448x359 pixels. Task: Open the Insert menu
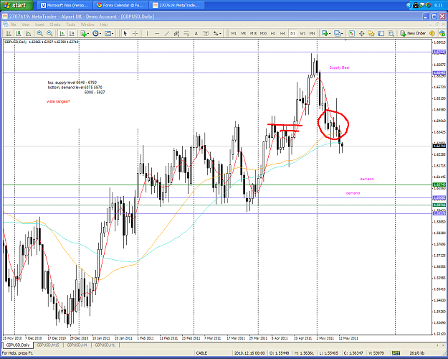tap(39, 24)
